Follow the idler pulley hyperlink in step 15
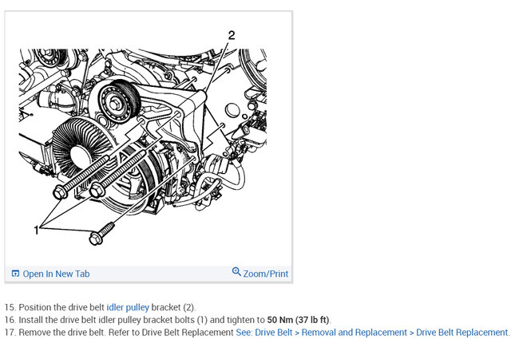The width and height of the screenshot is (519, 351). 128,307
